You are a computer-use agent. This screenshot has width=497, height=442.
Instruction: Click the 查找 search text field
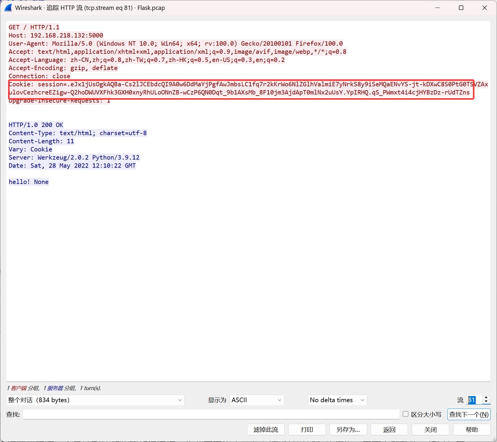click(211, 414)
